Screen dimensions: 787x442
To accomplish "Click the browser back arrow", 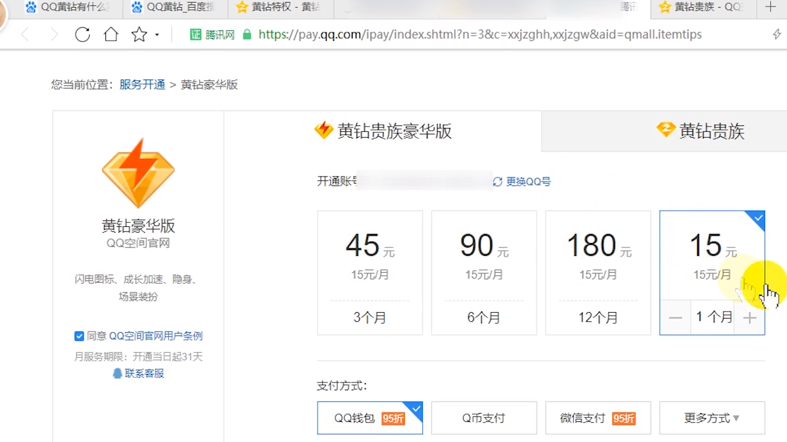I will tap(26, 34).
